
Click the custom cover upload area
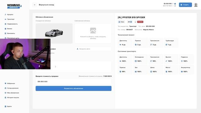(93, 34)
